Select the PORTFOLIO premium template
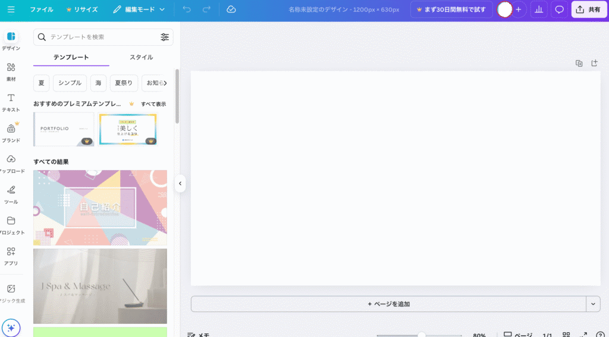This screenshot has width=609, height=337. coord(64,130)
